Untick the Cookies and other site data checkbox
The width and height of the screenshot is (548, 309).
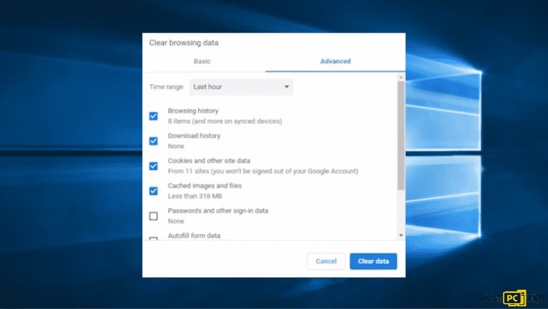pyautogui.click(x=154, y=166)
